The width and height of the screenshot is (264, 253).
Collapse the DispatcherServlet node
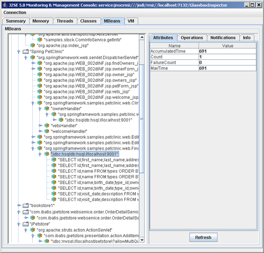click(x=25, y=58)
